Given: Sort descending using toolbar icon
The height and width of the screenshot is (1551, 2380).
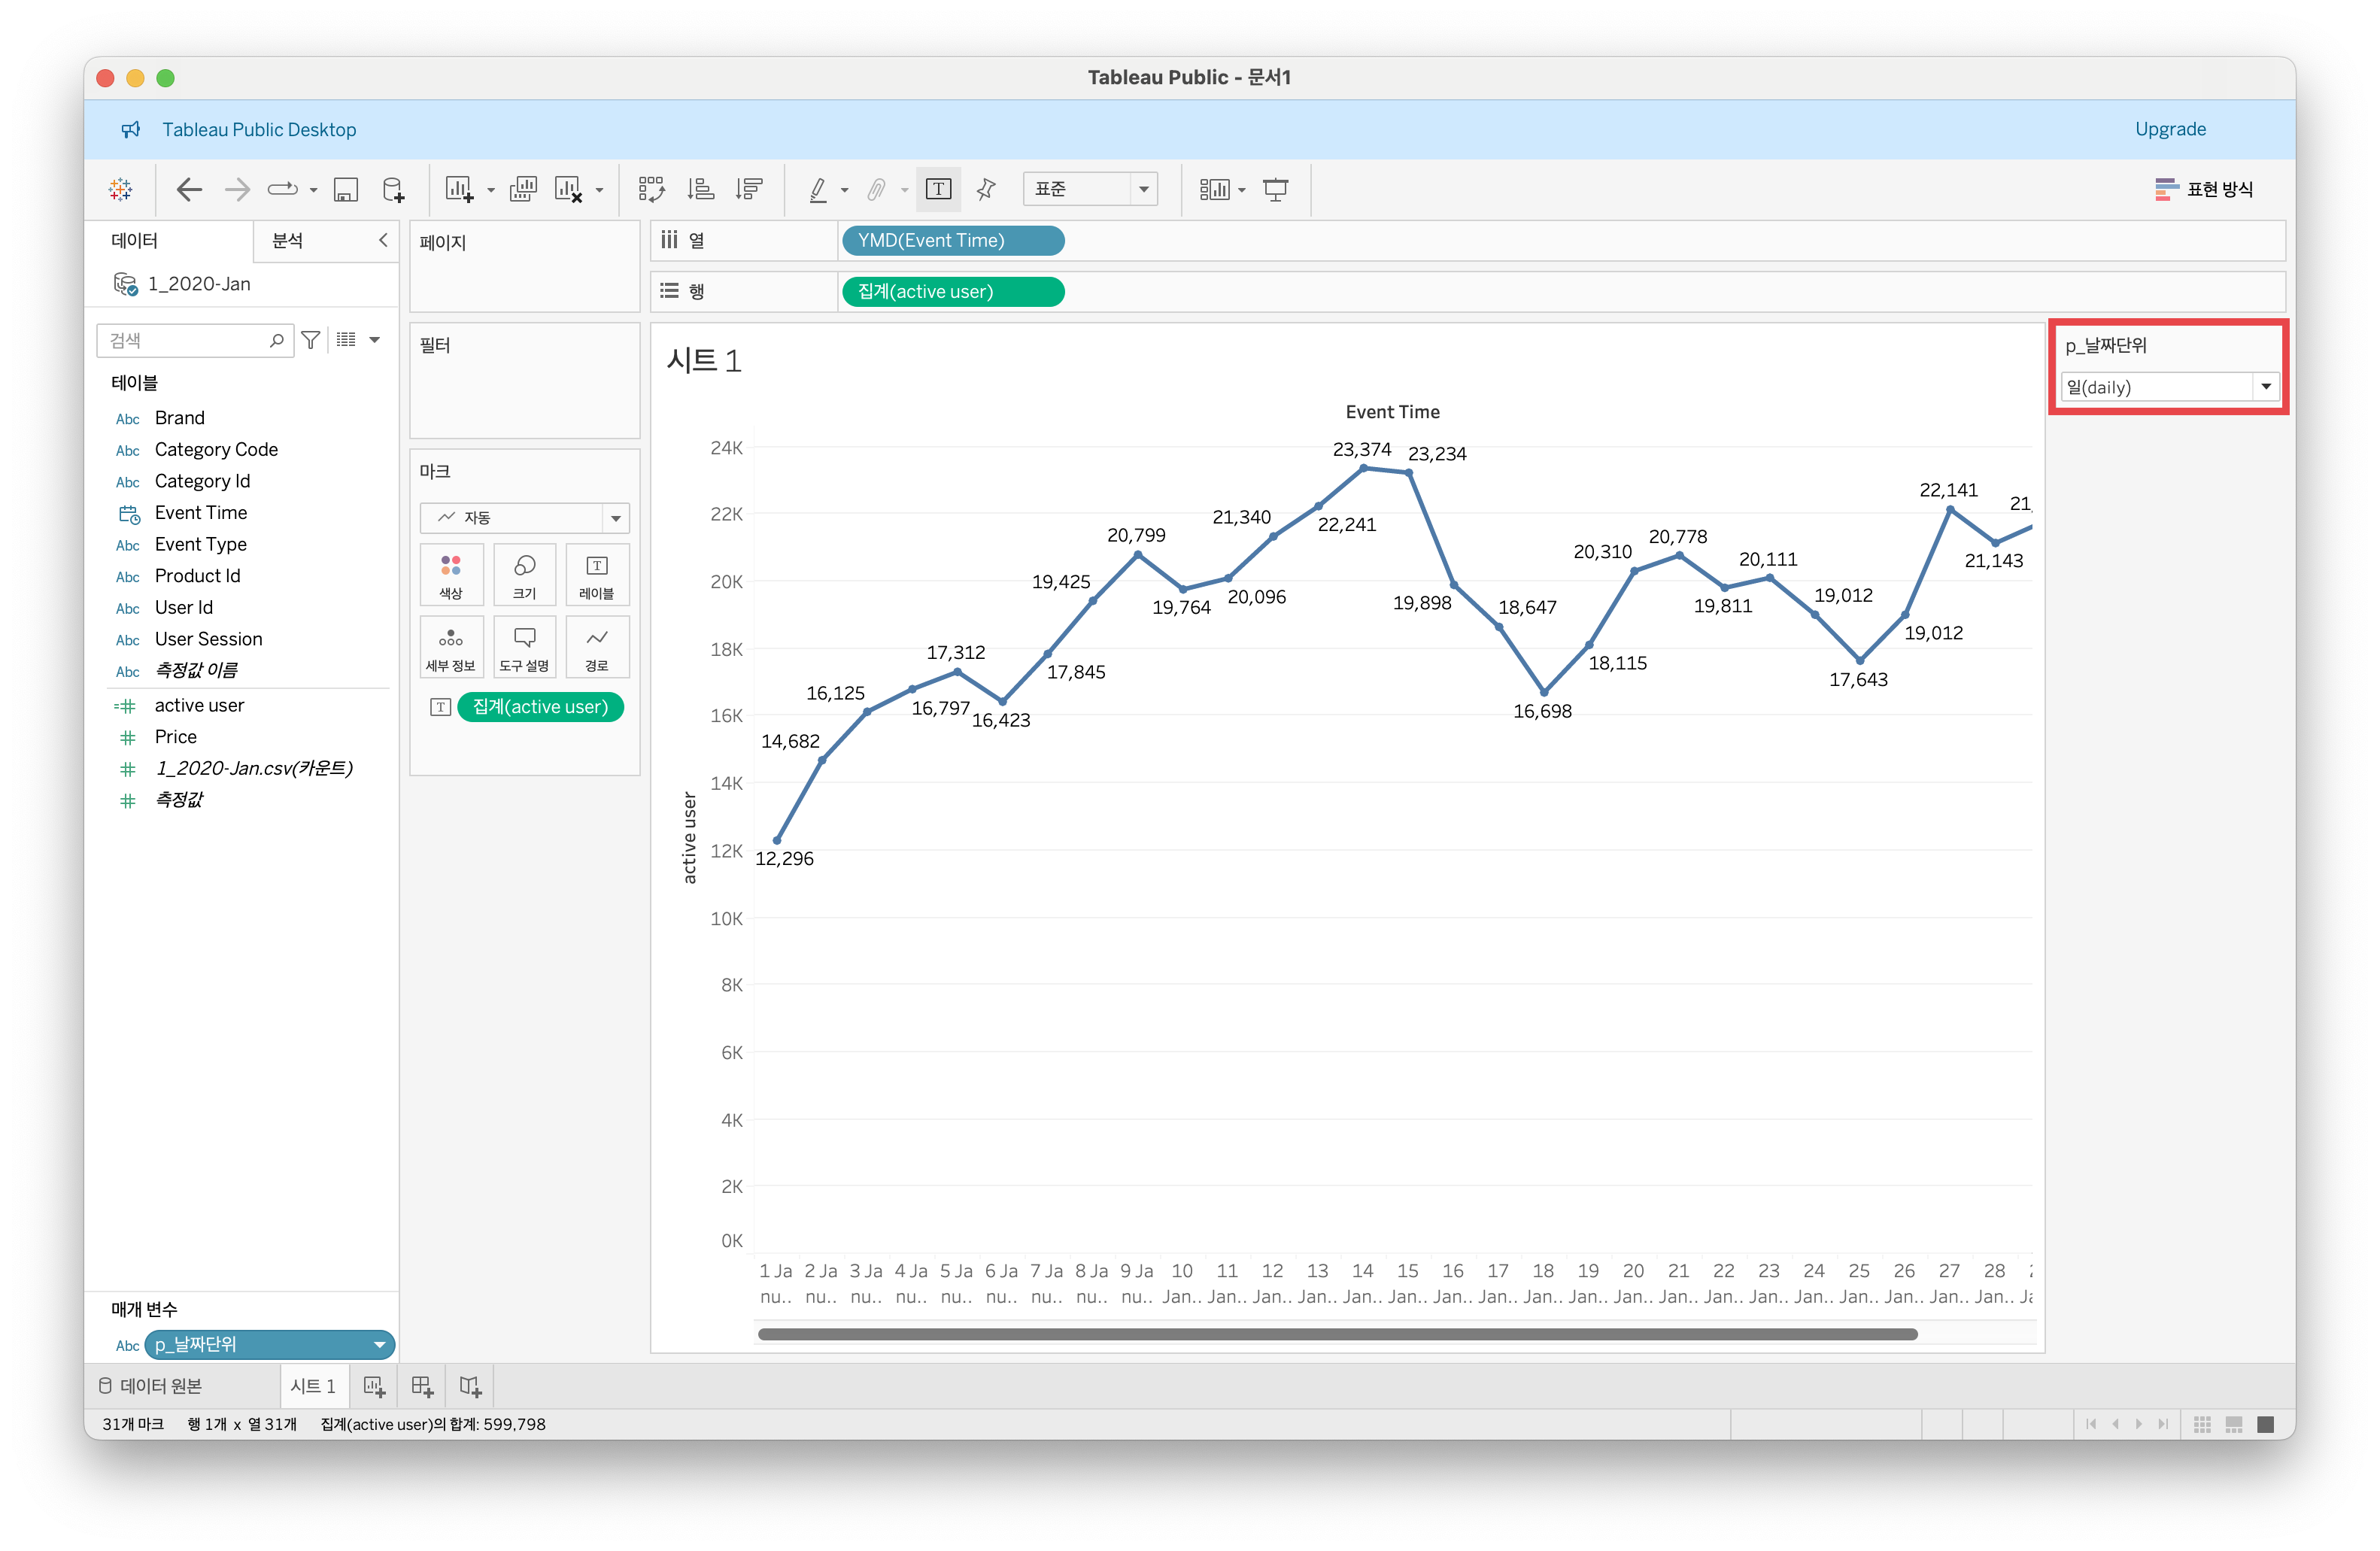Looking at the screenshot, I should [x=749, y=189].
